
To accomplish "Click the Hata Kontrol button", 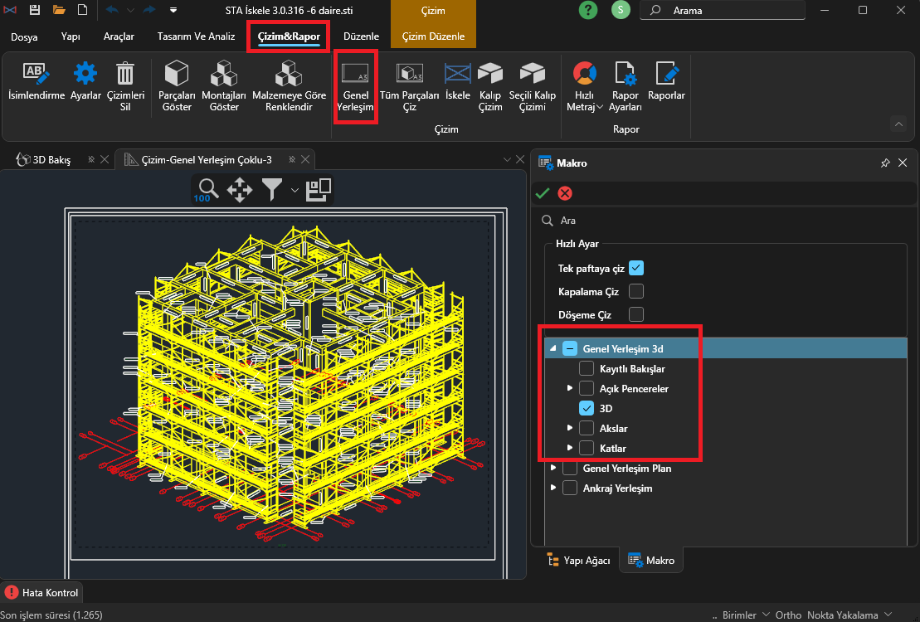I will [x=41, y=593].
